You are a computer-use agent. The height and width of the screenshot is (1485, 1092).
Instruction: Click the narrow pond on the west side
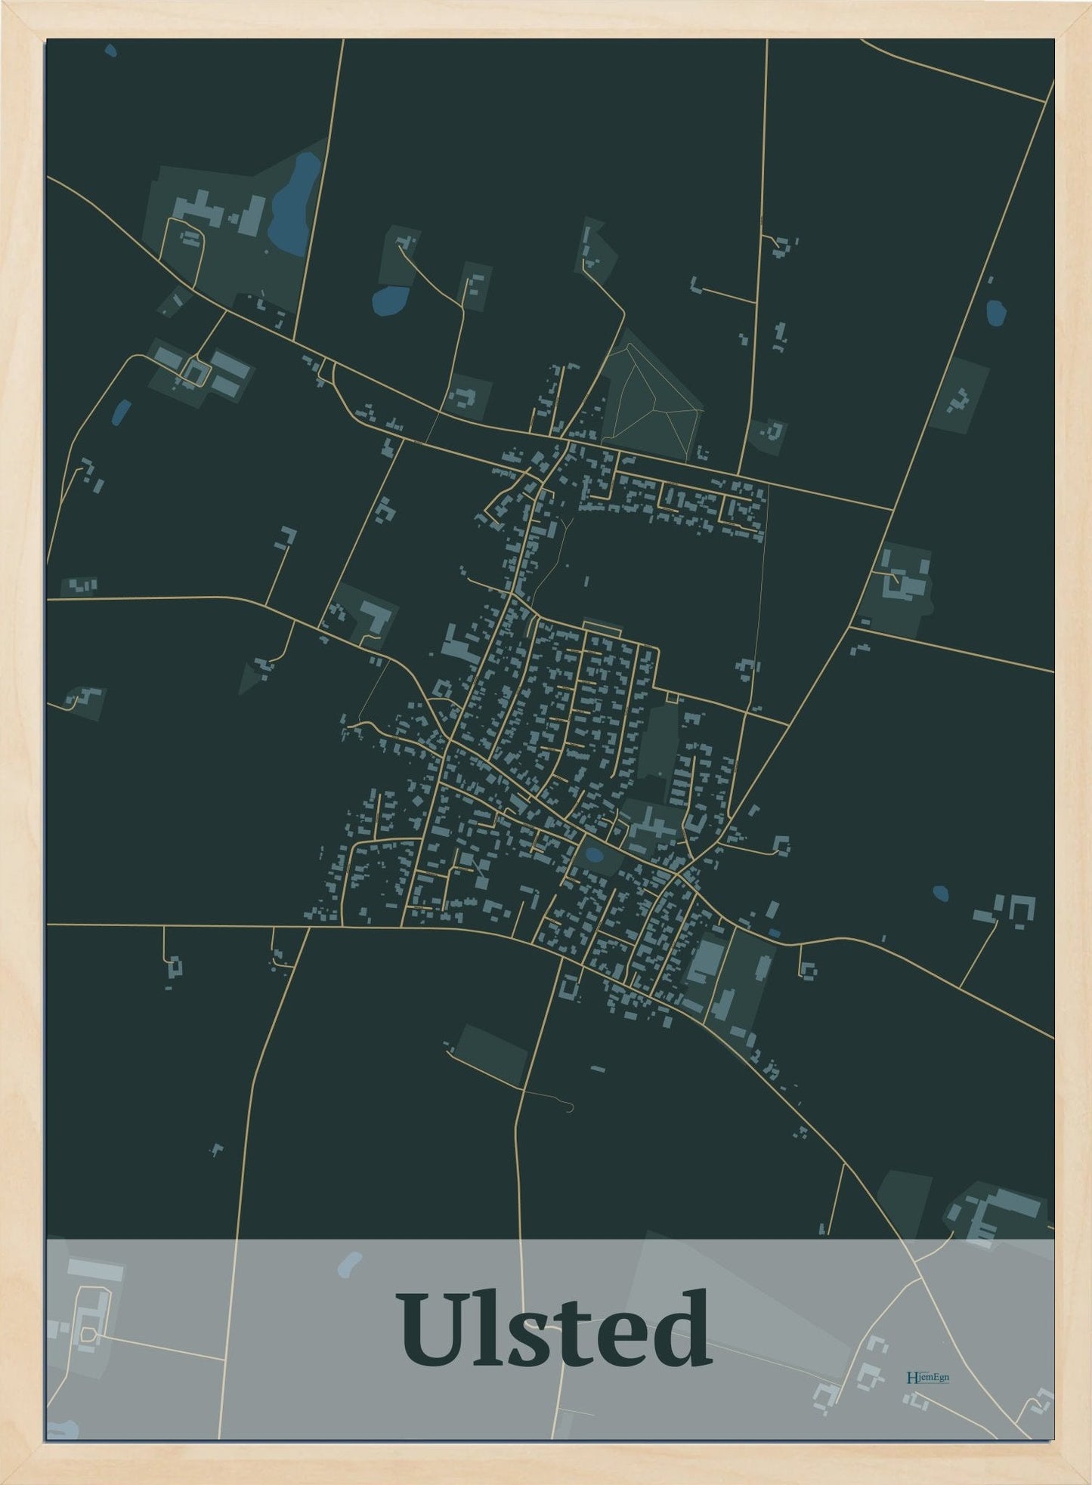[x=121, y=412]
